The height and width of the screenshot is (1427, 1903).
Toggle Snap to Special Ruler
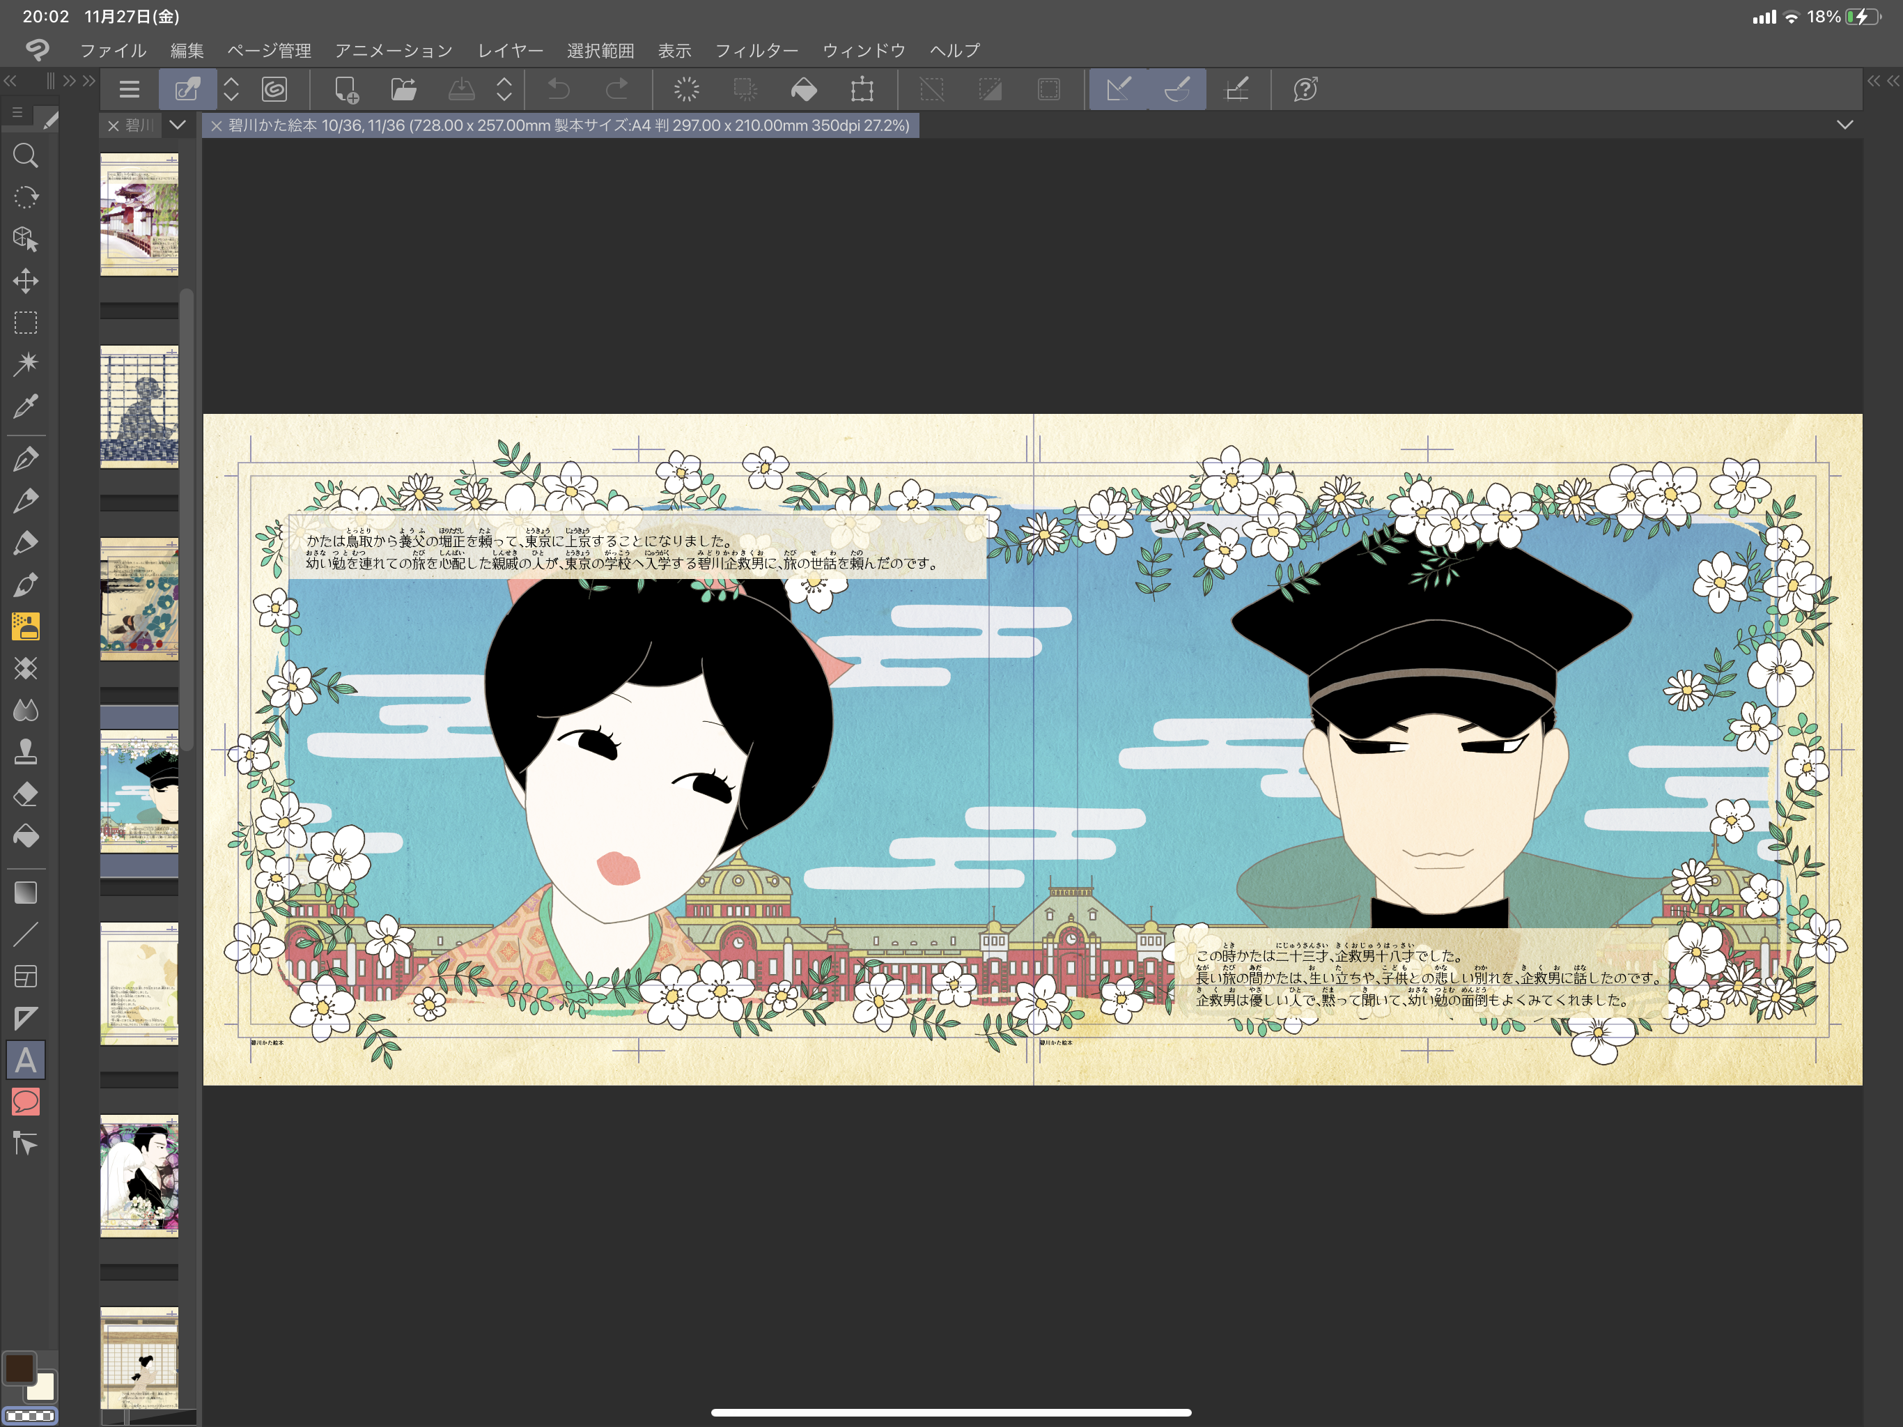[x=1177, y=89]
